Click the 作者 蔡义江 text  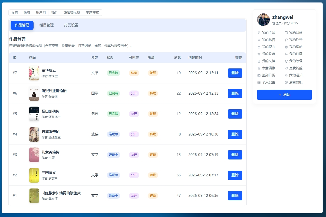click(x=50, y=199)
